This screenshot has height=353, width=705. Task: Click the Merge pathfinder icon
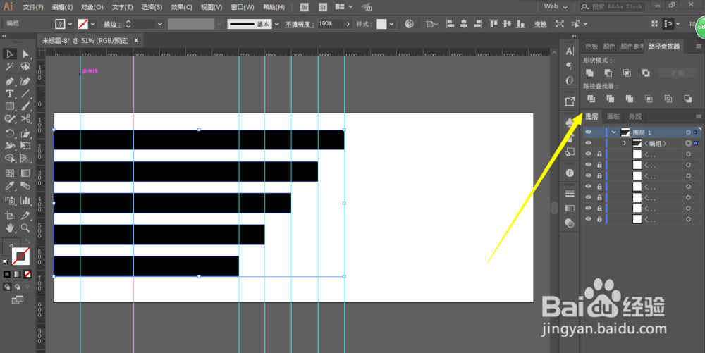(630, 99)
